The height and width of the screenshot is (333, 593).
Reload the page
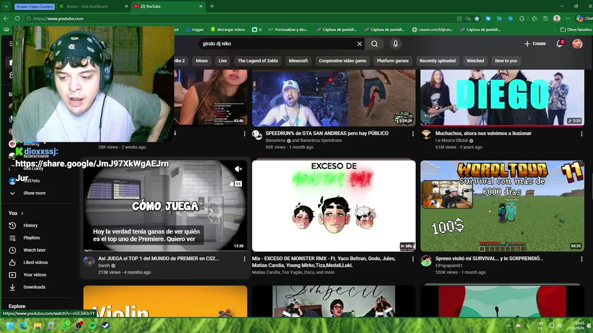(x=17, y=18)
